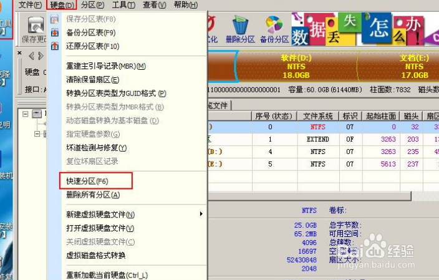Click the hard disk tree icon

pos(37,113)
